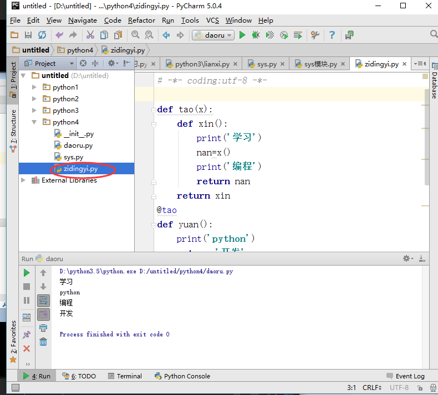Screen dimensions: 438x395
Task: Expand the python2 folder
Action: tap(34, 98)
